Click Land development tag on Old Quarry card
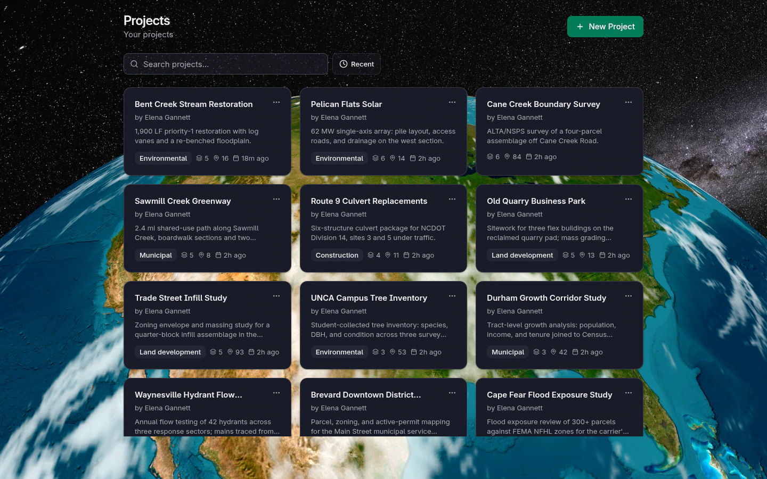Viewport: 767px width, 479px height. 522,255
